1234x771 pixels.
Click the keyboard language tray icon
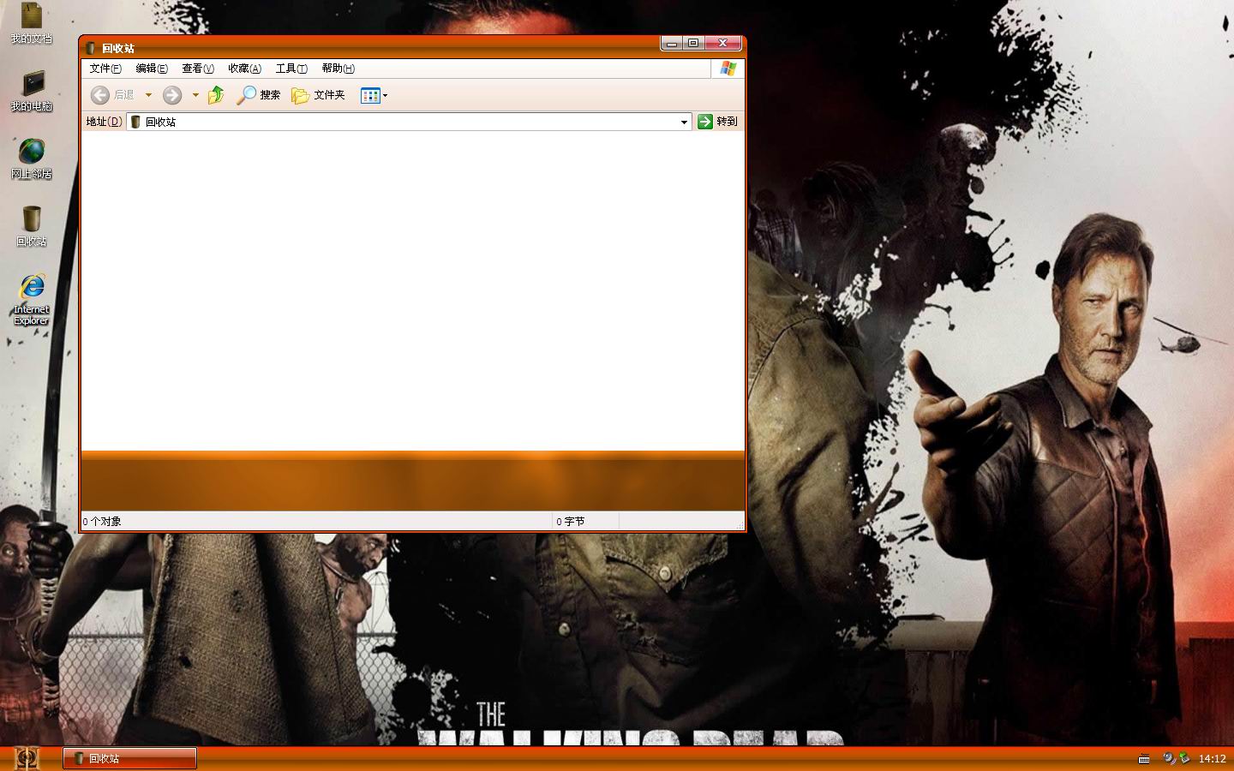pyautogui.click(x=1143, y=758)
